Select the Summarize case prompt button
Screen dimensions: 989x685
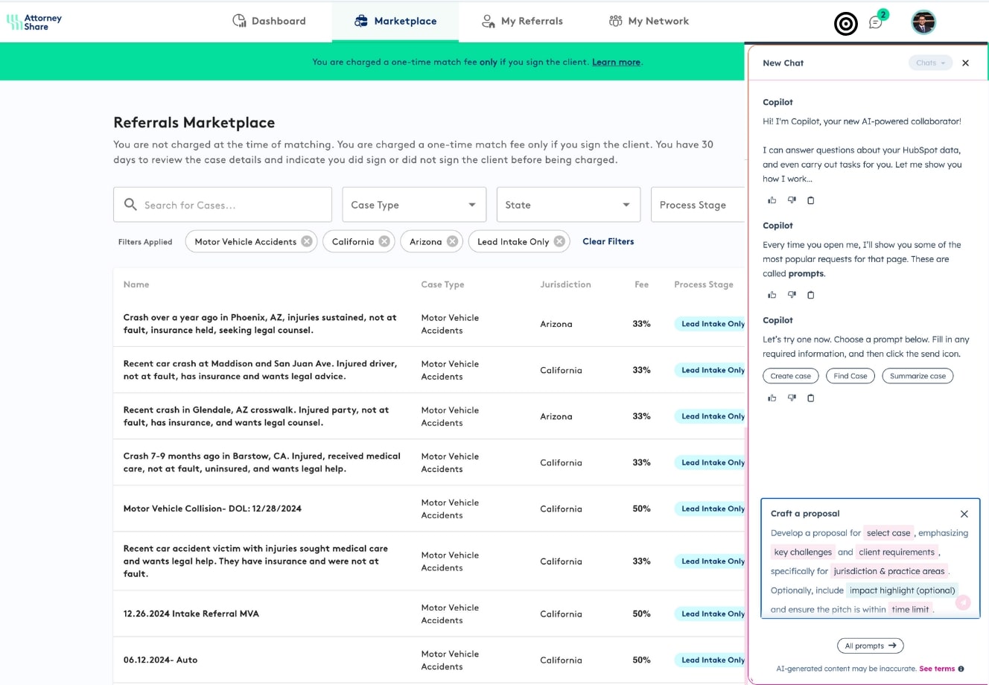point(918,376)
